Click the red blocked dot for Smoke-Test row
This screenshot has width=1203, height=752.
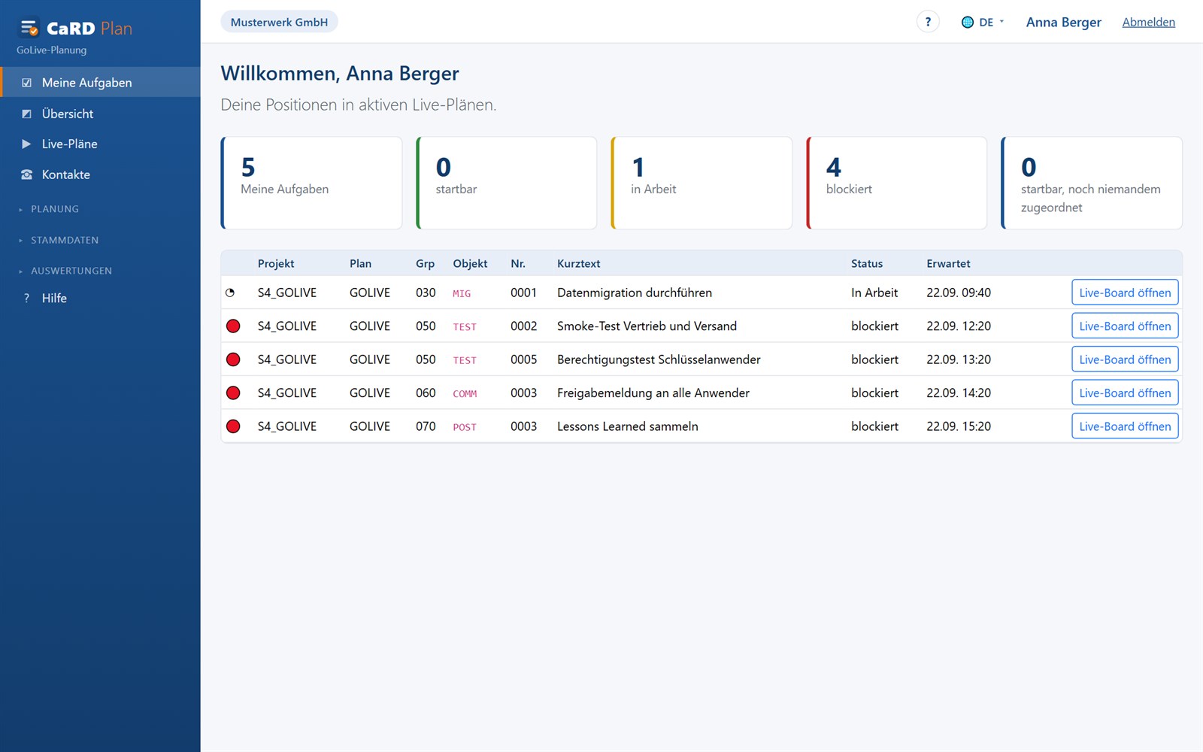[x=233, y=326]
